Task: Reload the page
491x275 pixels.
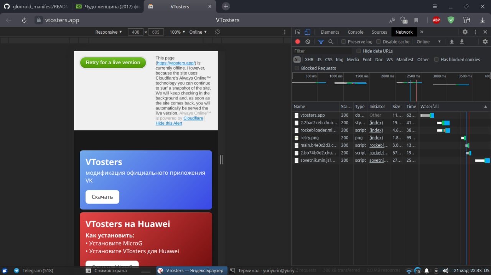Action: coord(24,20)
